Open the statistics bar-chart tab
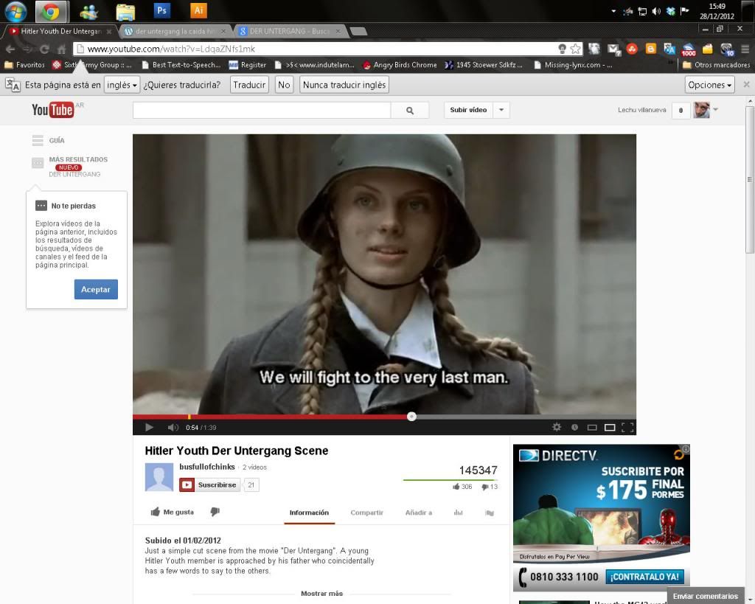This screenshot has height=604, width=755. point(458,513)
